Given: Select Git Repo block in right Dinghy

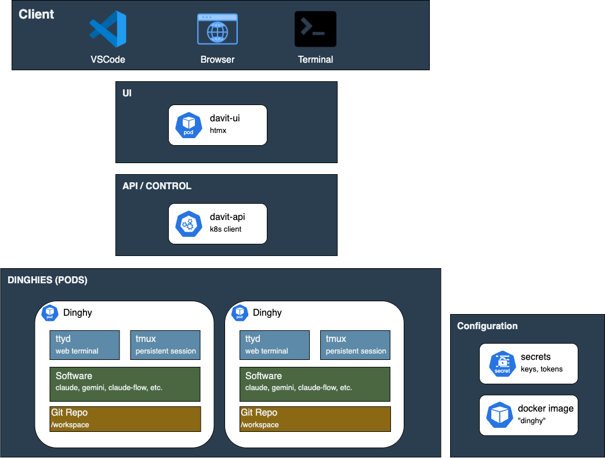Looking at the screenshot, I should [x=315, y=419].
